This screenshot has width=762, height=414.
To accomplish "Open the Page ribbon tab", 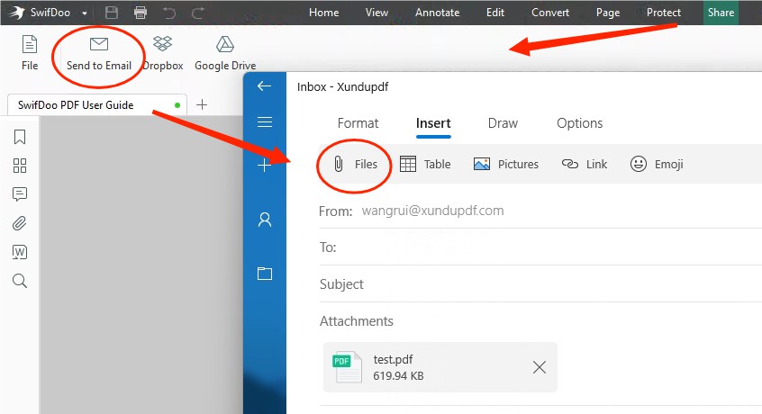I will 608,13.
